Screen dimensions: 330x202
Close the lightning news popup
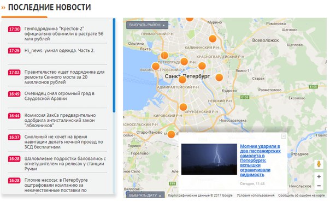click(284, 136)
